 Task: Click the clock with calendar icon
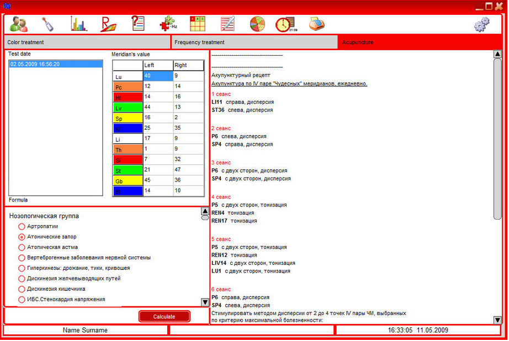tap(285, 24)
